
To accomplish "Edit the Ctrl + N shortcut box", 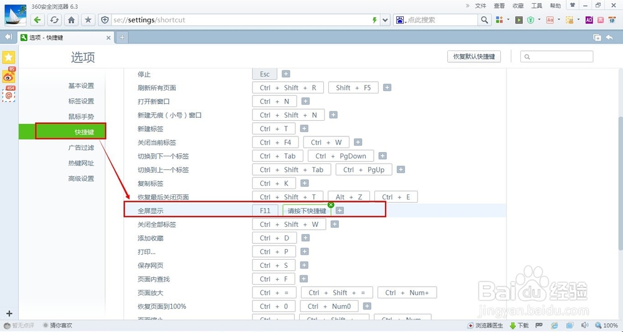I will (x=275, y=102).
